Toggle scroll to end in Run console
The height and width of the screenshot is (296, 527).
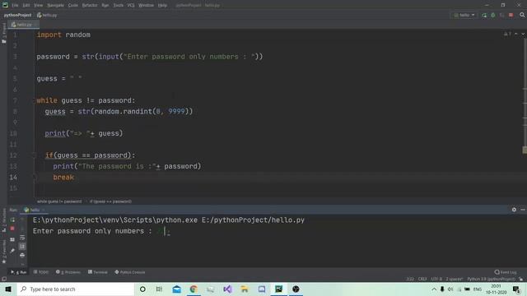click(x=22, y=247)
